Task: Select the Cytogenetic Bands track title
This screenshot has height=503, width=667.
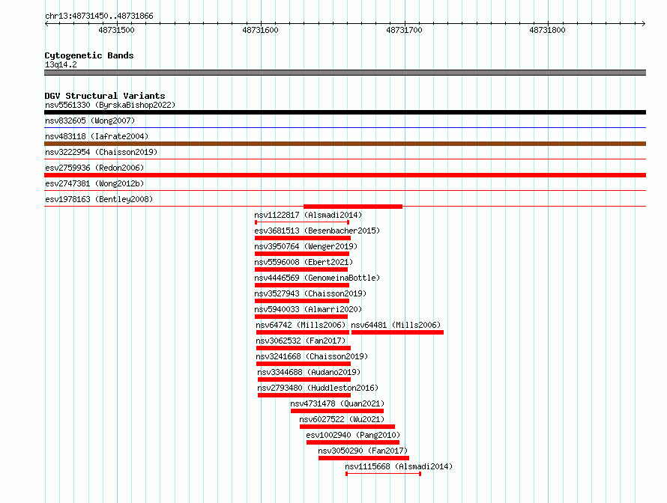Action: click(x=89, y=55)
